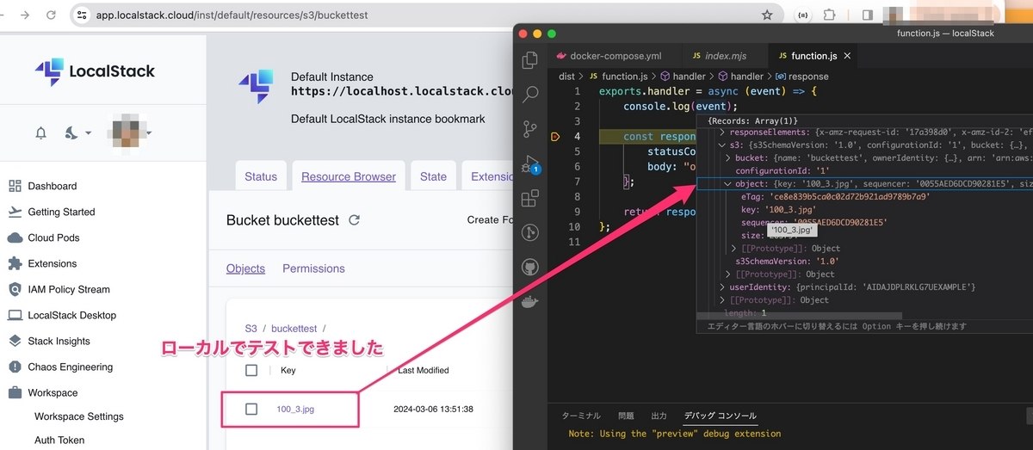Click the LocalStack logo
This screenshot has height=450, width=1033.
pos(95,71)
